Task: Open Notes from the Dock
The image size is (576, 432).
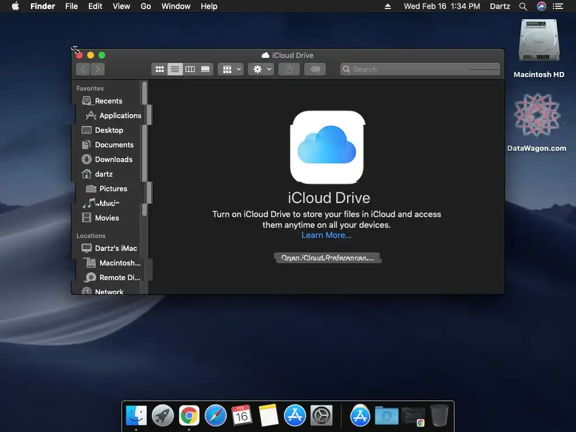Action: coord(268,416)
